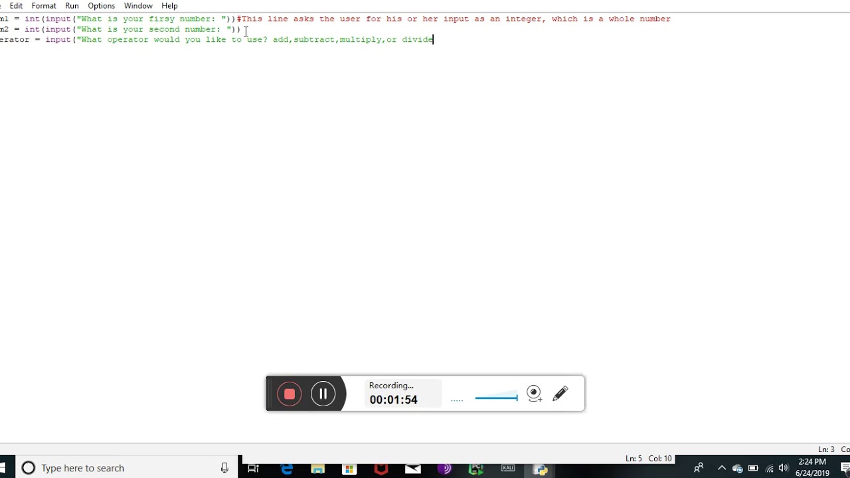Open the Kali taskbar icon
The image size is (850, 478).
coord(508,468)
